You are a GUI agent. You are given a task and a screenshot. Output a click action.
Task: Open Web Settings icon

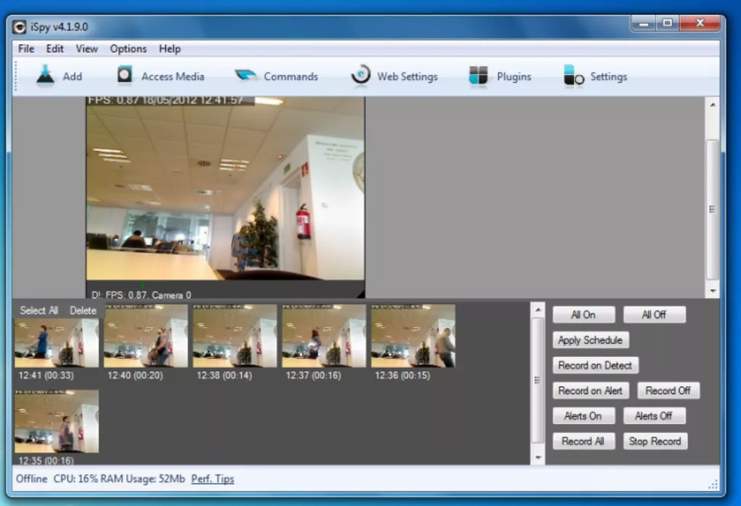[x=360, y=76]
